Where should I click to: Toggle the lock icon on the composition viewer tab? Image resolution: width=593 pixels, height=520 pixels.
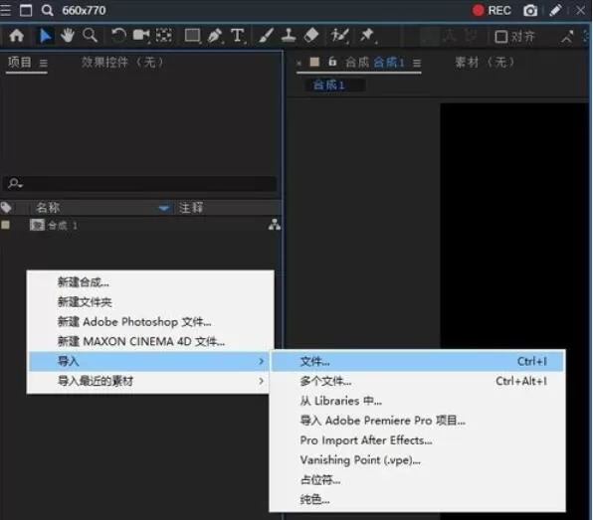click(332, 62)
